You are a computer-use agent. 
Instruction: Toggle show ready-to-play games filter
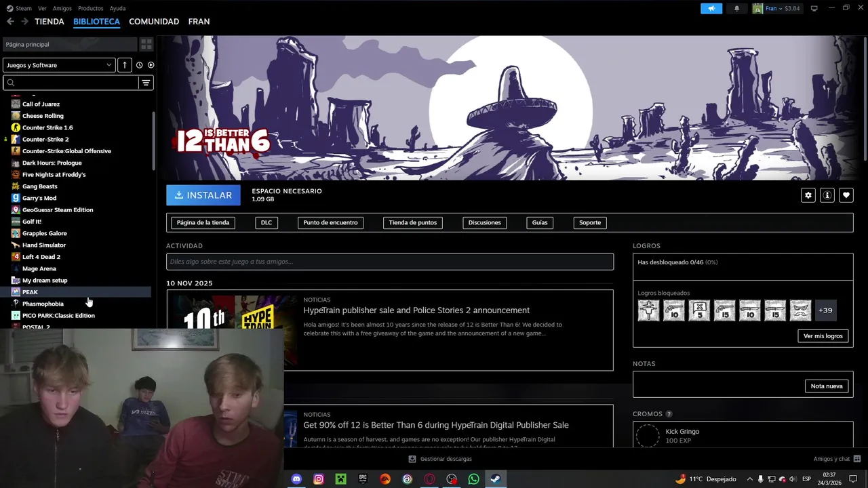[151, 65]
